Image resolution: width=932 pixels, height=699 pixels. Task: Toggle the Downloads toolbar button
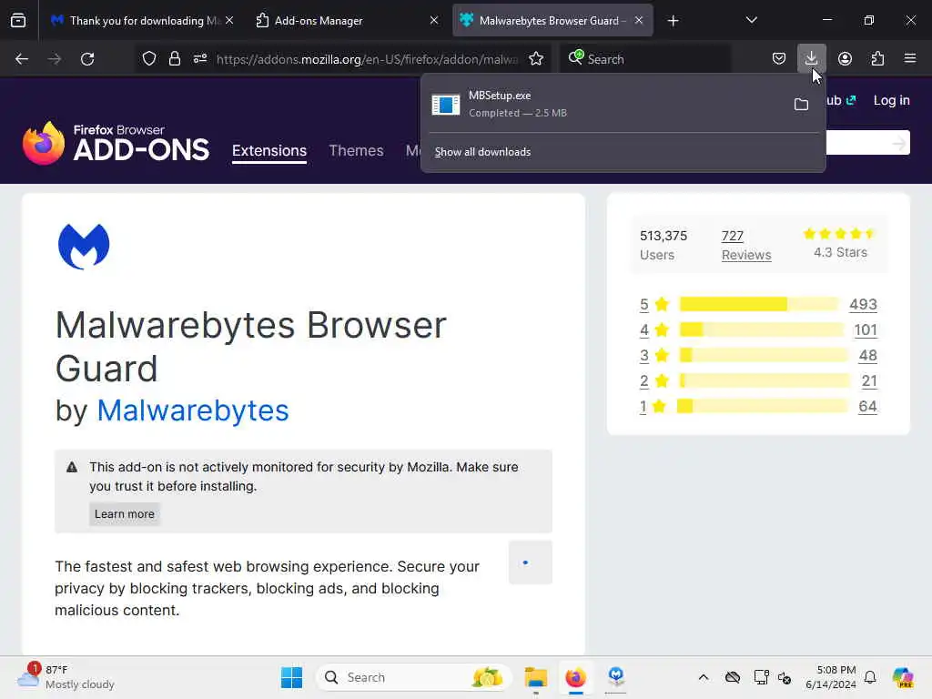click(811, 59)
